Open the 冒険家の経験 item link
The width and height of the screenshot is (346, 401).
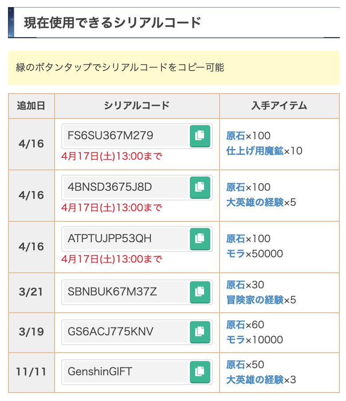coord(255,300)
